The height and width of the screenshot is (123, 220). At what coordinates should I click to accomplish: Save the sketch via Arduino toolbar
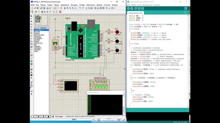pos(143,8)
